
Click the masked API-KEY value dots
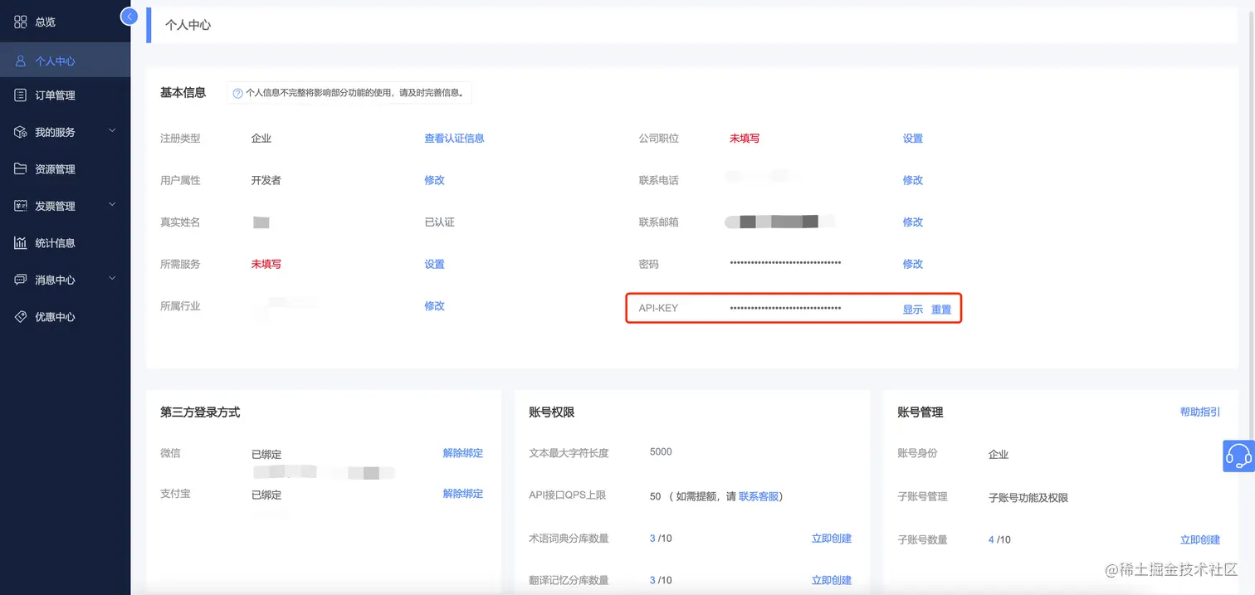(x=785, y=309)
